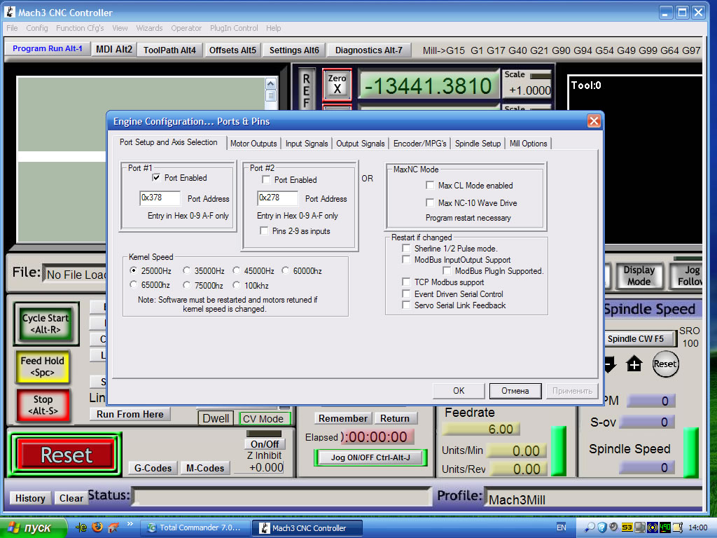
Task: Toggle Pins 2-9 as inputs checkbox
Action: pyautogui.click(x=264, y=230)
